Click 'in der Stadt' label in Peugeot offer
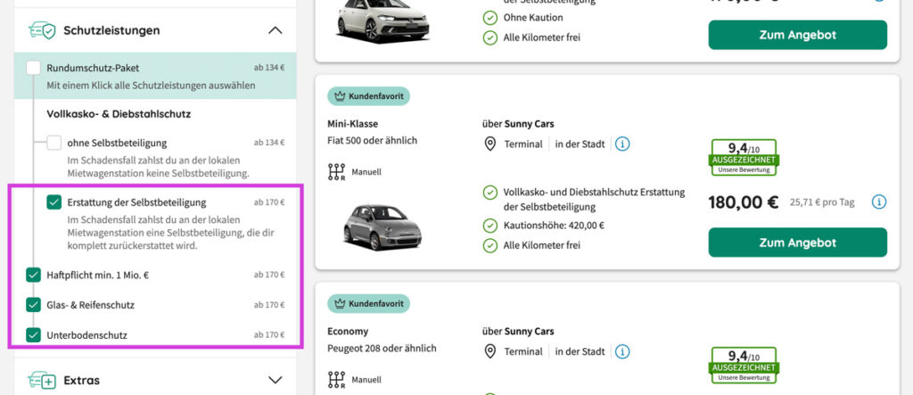 pyautogui.click(x=580, y=351)
